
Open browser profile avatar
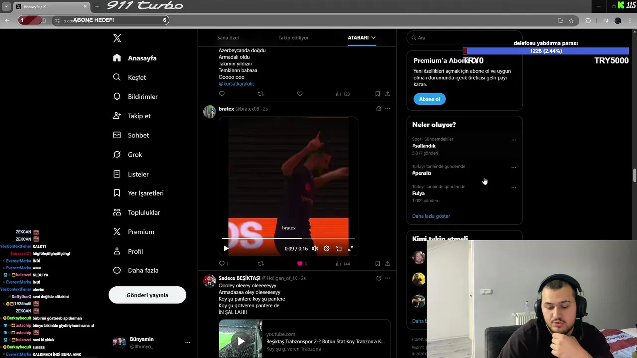click(x=618, y=20)
